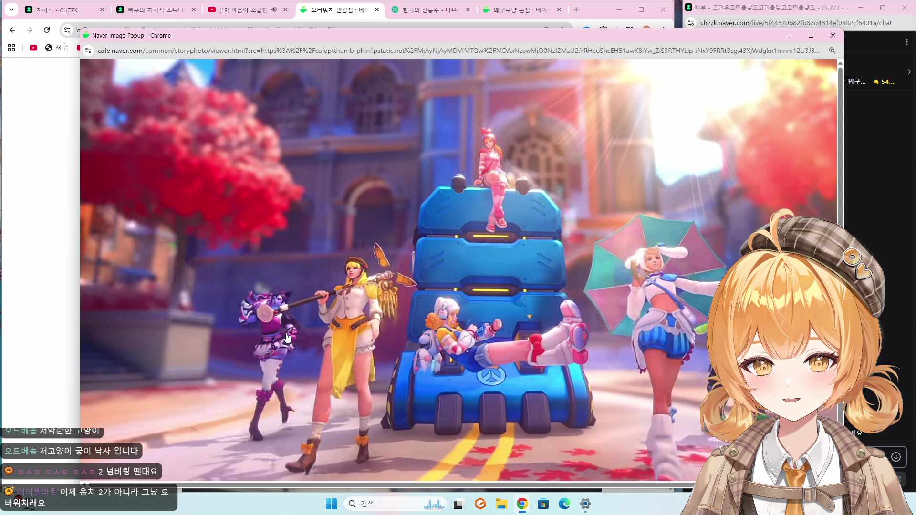This screenshot has width=916, height=515.
Task: Open Windows Start menu
Action: click(x=331, y=504)
